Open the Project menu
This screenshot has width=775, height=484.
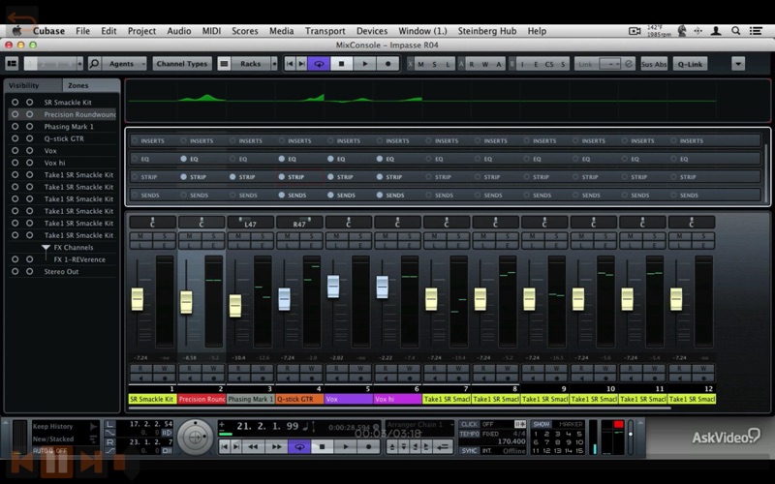point(141,31)
